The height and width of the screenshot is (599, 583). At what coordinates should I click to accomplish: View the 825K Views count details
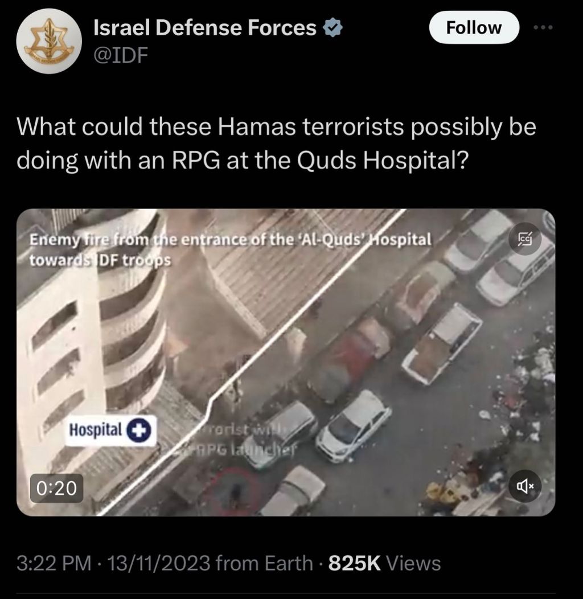(384, 564)
